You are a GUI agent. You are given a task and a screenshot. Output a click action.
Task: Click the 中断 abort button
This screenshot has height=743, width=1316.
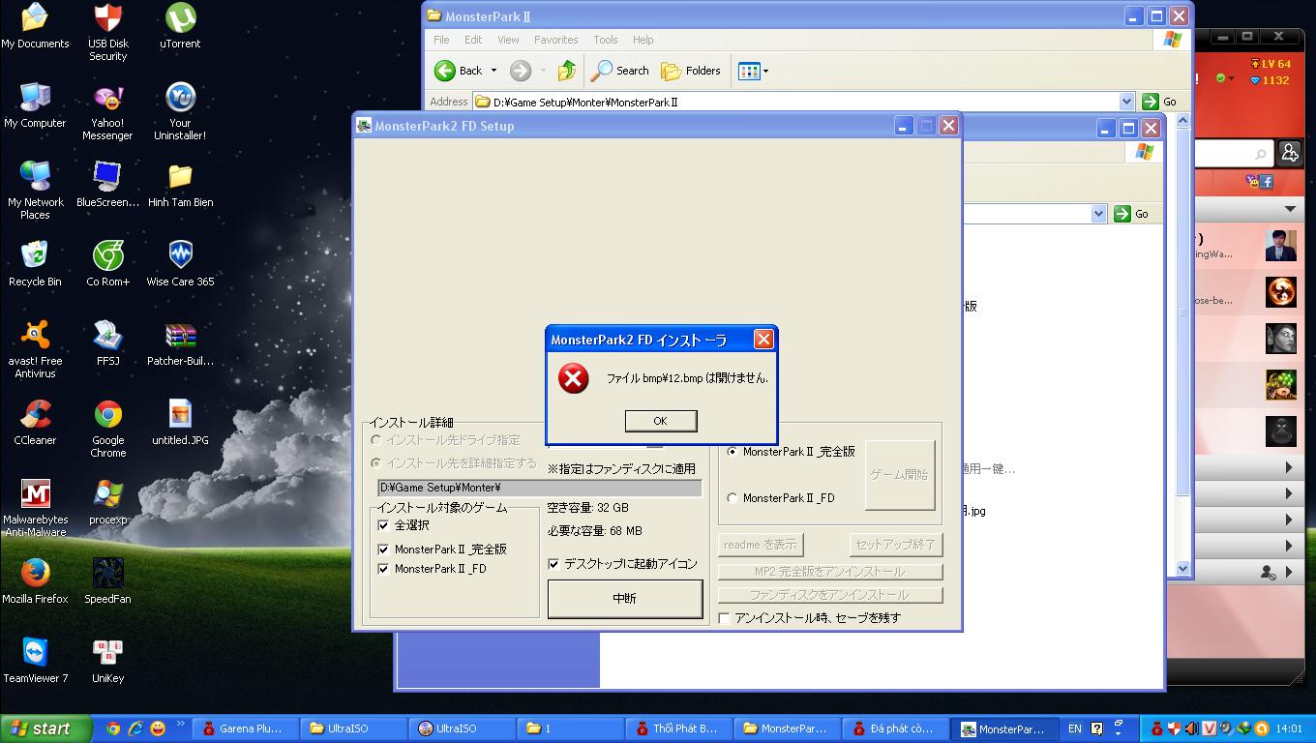(x=625, y=599)
